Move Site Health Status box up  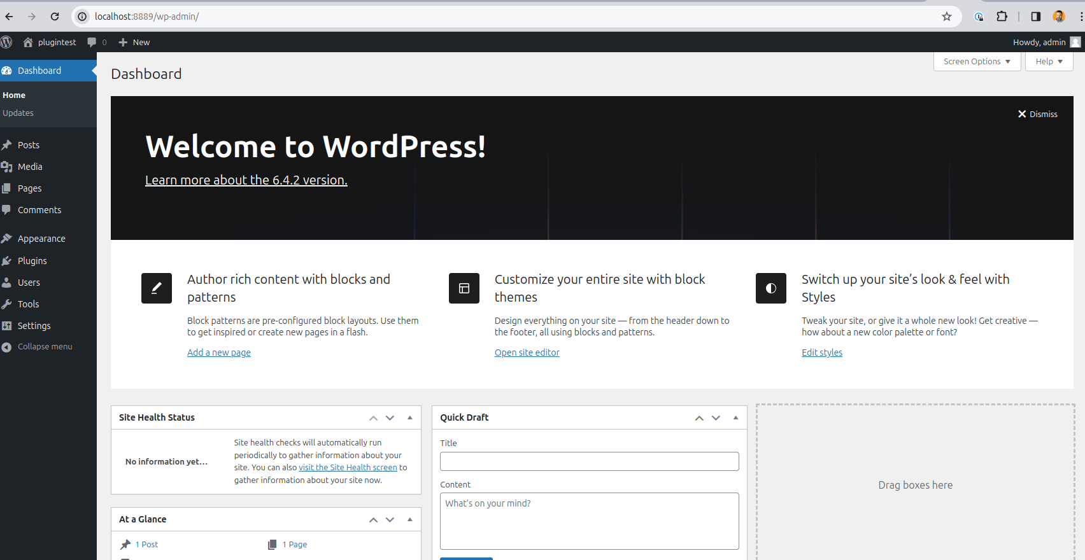click(373, 418)
